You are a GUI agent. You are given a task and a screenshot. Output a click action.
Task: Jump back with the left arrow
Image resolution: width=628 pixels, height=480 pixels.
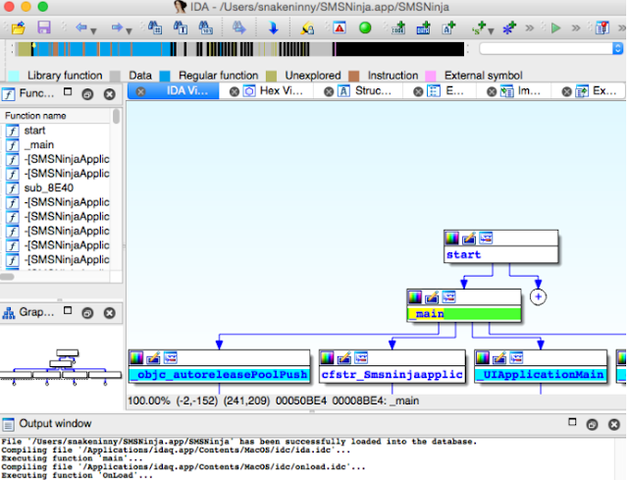click(81, 27)
